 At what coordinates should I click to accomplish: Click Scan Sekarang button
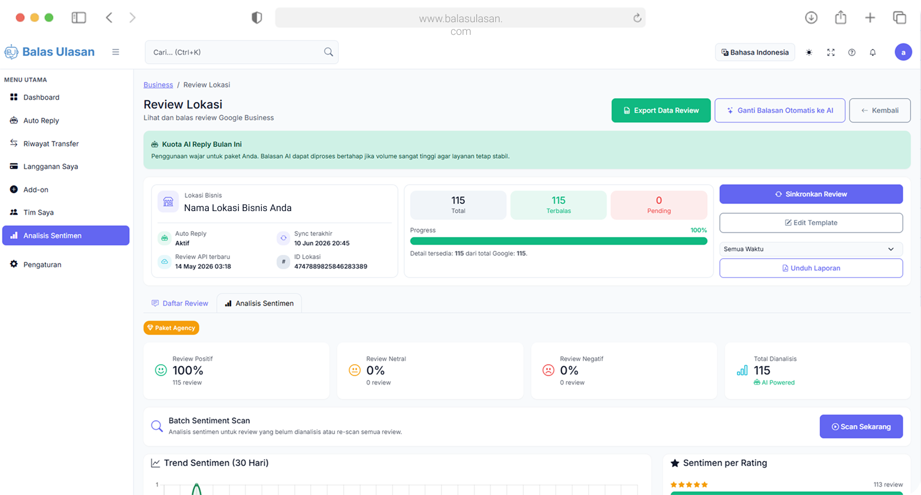(x=861, y=426)
